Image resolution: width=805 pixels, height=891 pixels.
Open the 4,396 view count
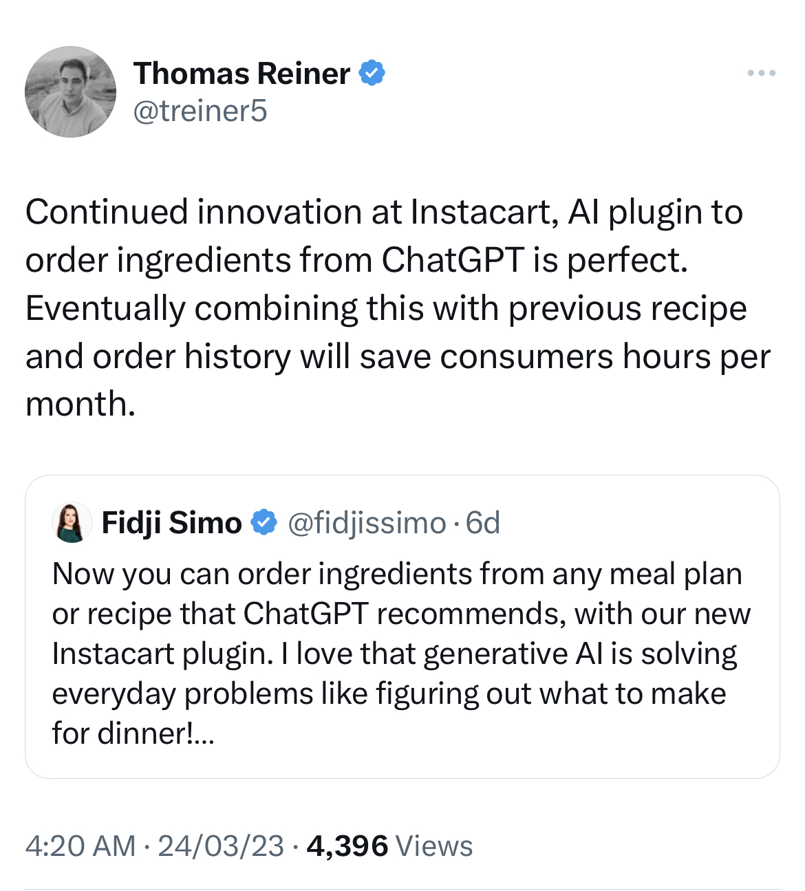pyautogui.click(x=347, y=846)
